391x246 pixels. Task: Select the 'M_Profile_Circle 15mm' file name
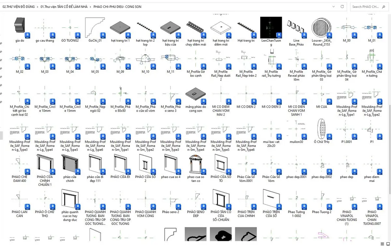tap(70, 109)
